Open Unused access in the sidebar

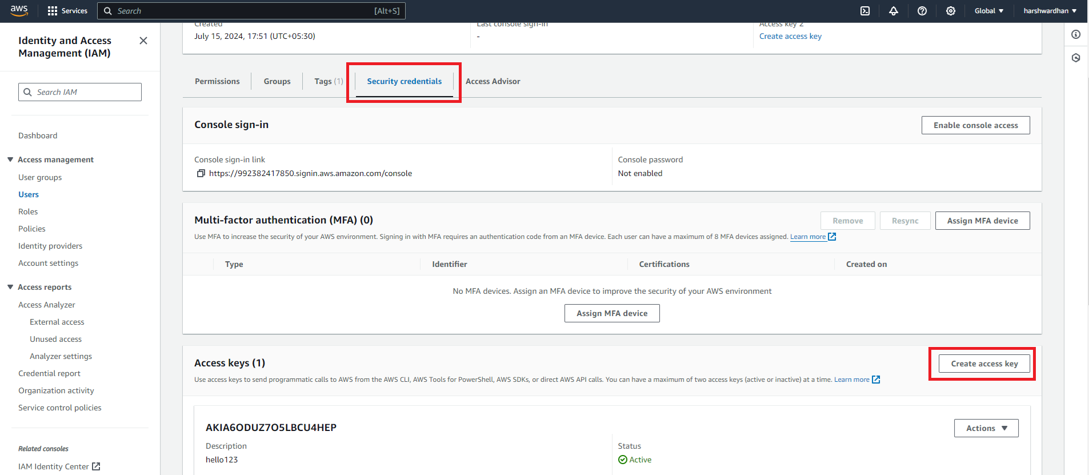56,339
